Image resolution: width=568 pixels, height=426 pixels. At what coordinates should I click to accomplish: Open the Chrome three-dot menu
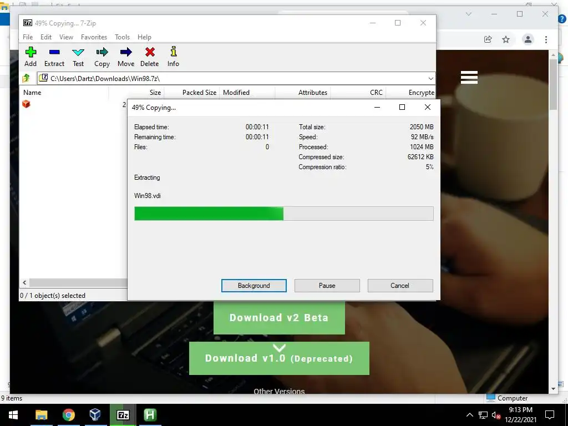(546, 39)
